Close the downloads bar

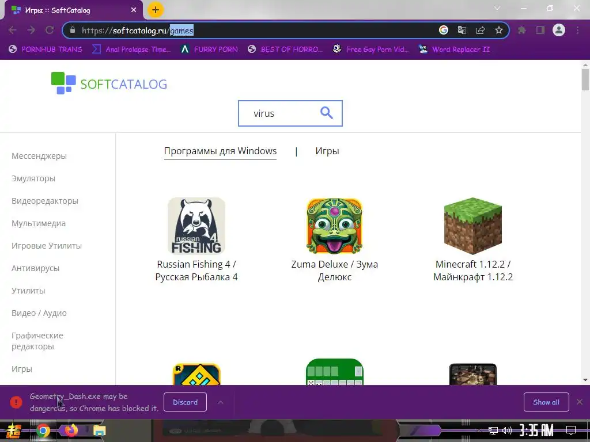[x=580, y=402]
